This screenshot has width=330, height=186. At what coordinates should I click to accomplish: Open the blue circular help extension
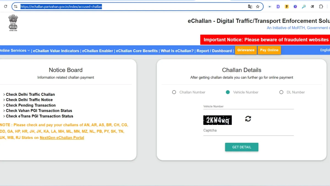[295, 7]
